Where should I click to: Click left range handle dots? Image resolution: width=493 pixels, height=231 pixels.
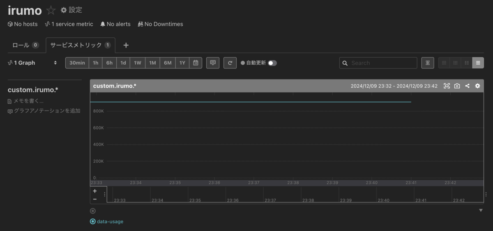[x=105, y=195]
